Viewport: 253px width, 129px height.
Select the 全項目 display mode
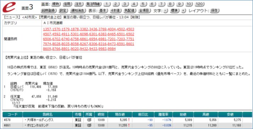(x=145, y=11)
